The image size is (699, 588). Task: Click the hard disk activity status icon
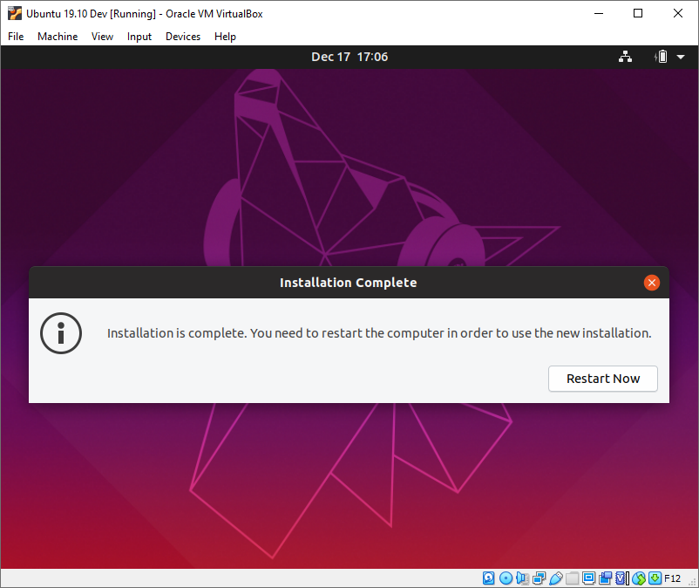tap(489, 578)
